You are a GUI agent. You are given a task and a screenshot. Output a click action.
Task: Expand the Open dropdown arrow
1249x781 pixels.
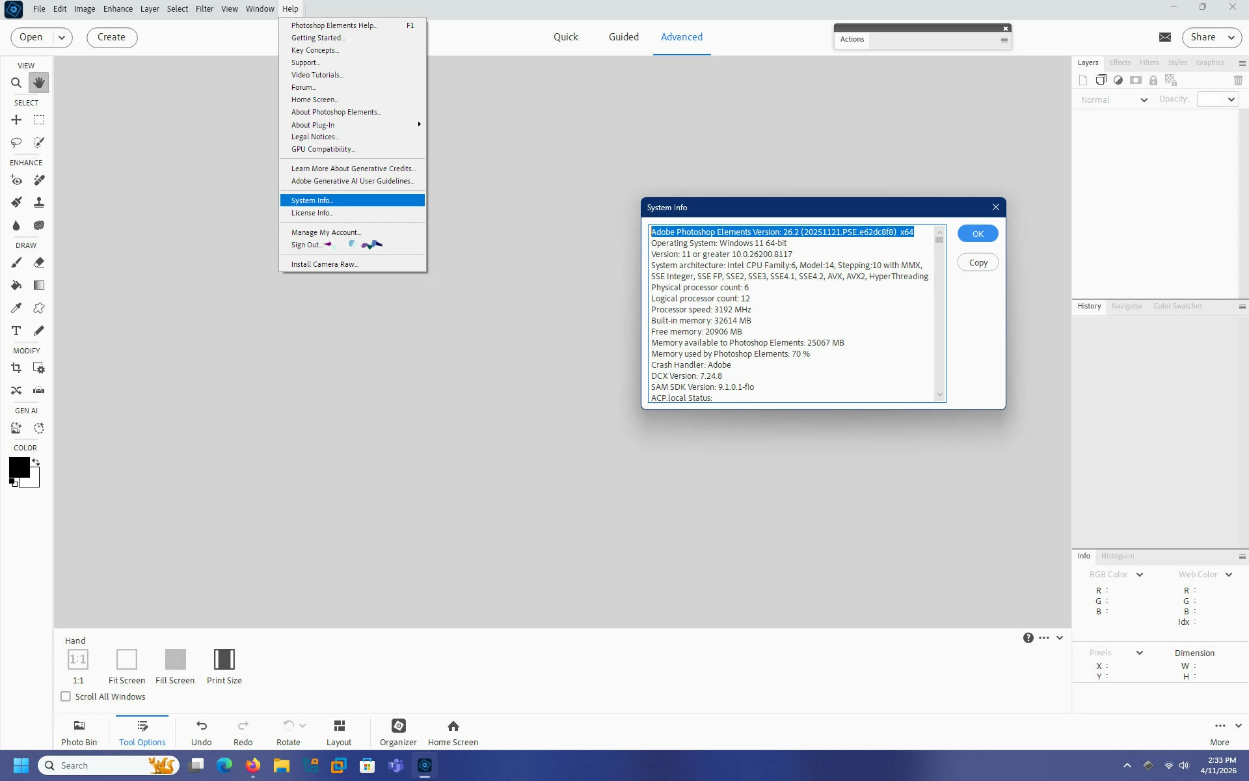(x=62, y=37)
